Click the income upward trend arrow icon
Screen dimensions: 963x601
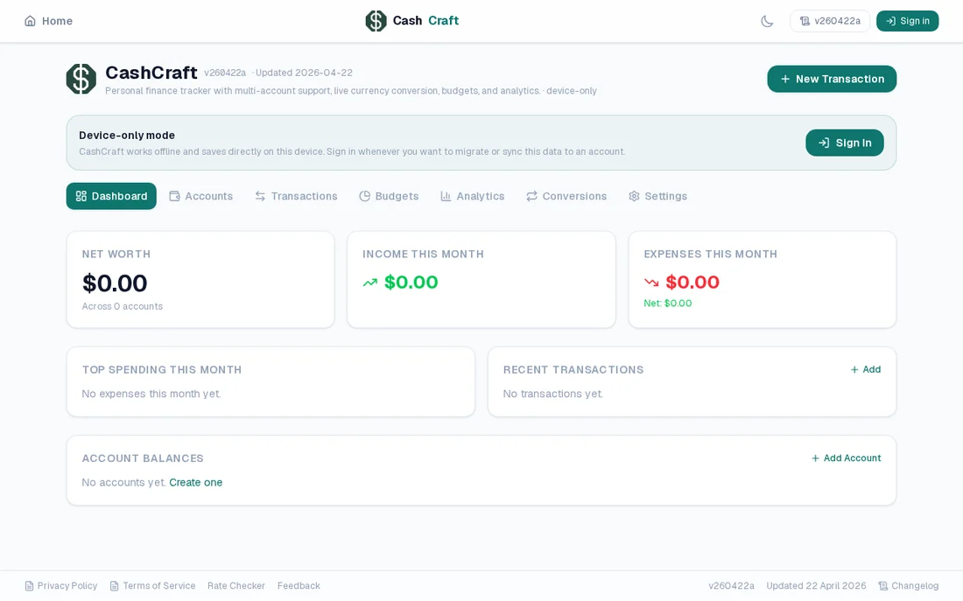tap(369, 283)
